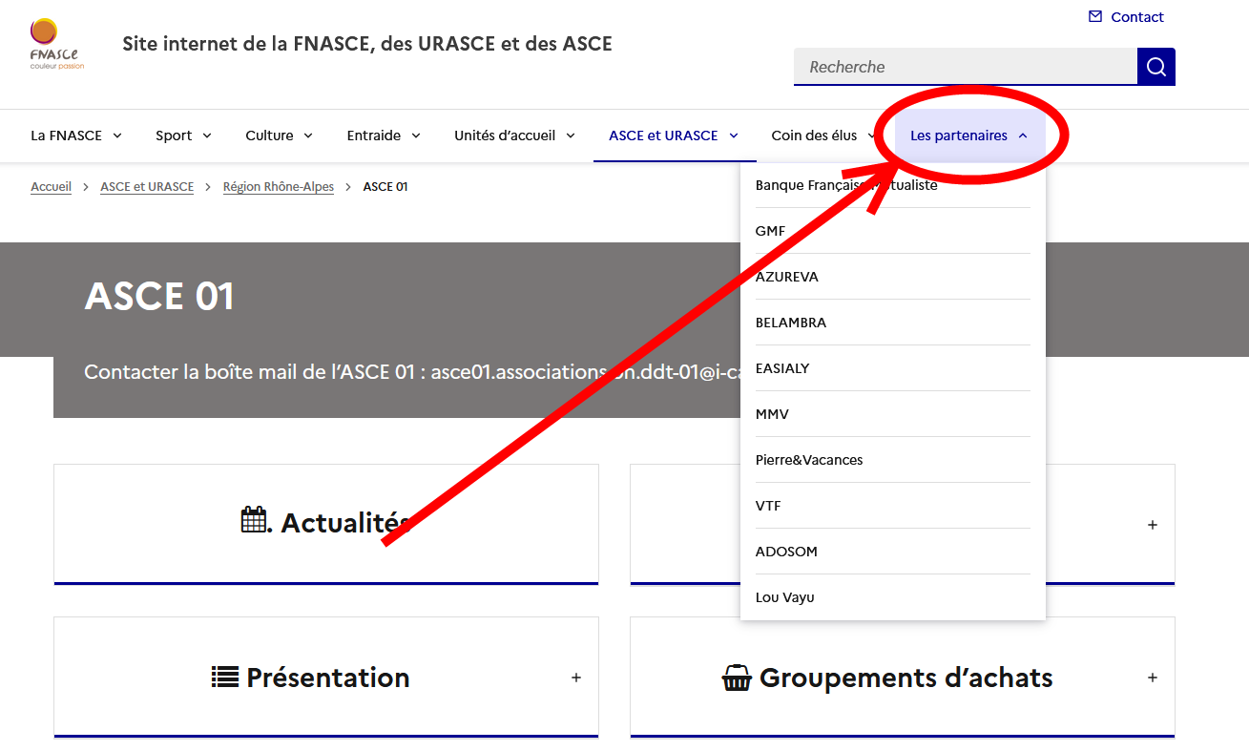This screenshot has height=751, width=1249.
Task: Open the Lou Vayu partner entry
Action: tap(893, 597)
